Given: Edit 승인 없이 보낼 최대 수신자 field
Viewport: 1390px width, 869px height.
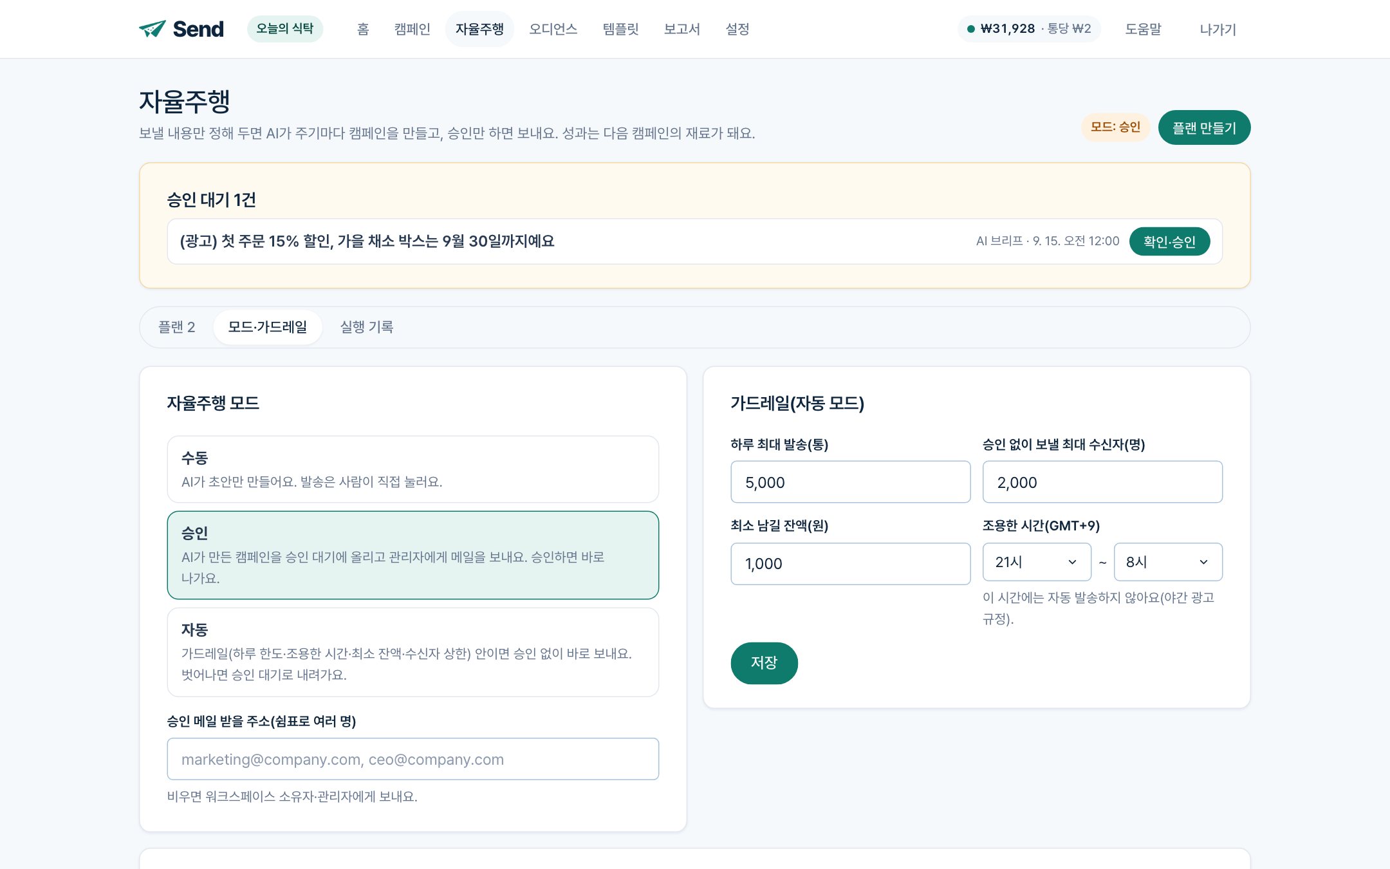Looking at the screenshot, I should tap(1102, 481).
